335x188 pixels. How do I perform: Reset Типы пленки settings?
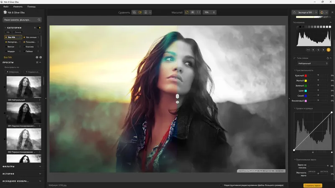coord(327,58)
